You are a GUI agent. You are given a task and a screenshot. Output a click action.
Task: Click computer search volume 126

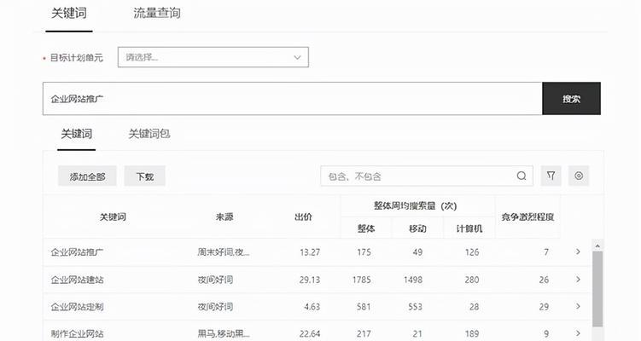pos(471,252)
